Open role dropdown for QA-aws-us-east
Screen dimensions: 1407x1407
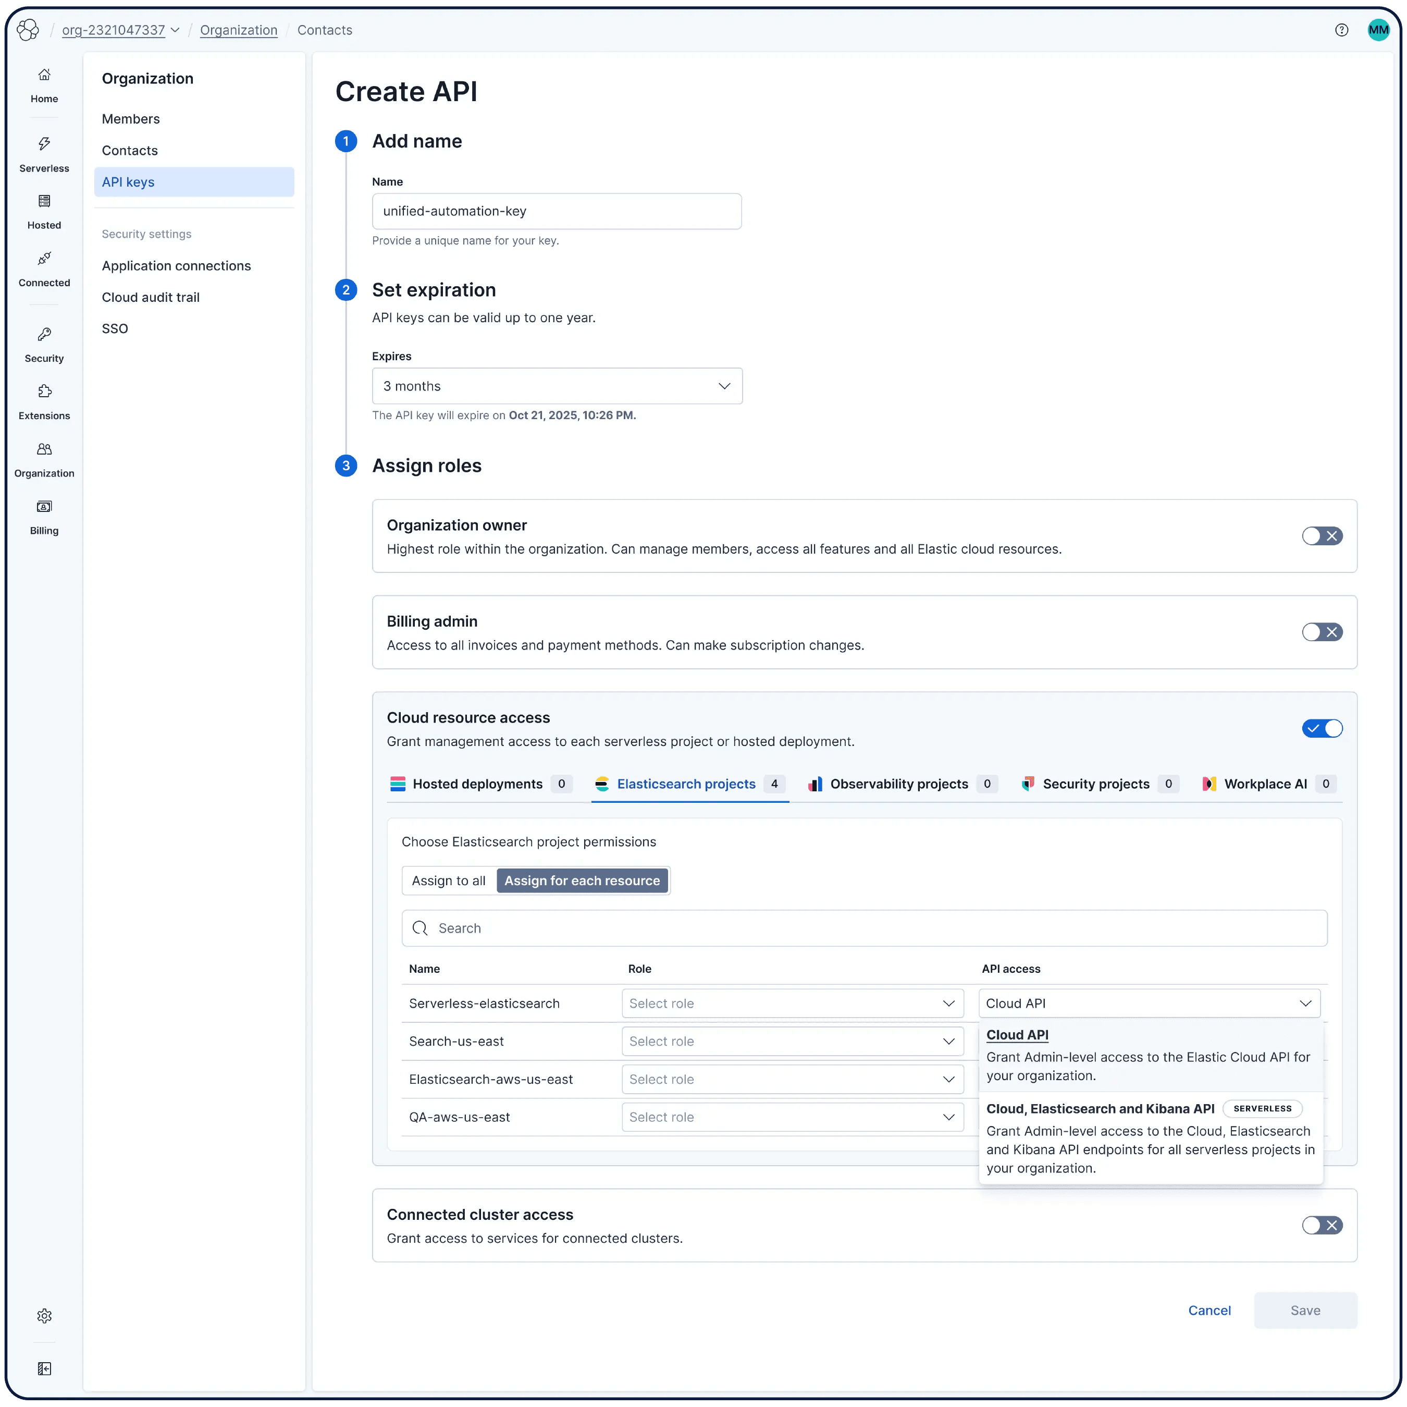(792, 1117)
